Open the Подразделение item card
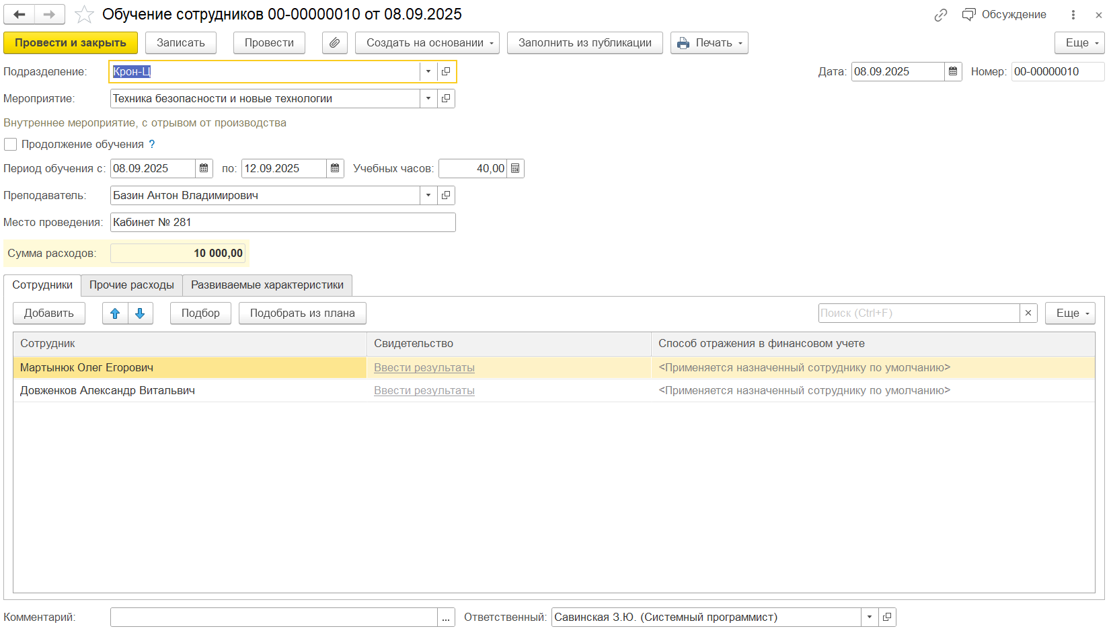The image size is (1111, 637). click(446, 72)
